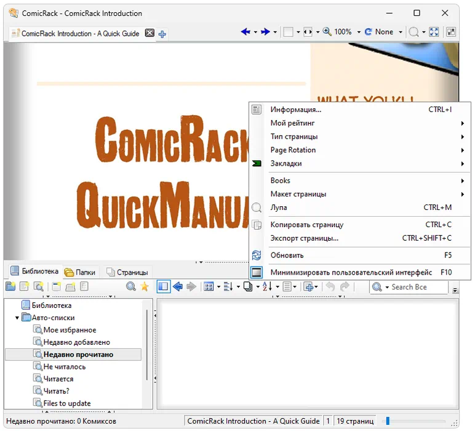The height and width of the screenshot is (431, 475).
Task: Go to previous page with blue left arrow
Action: tap(245, 32)
